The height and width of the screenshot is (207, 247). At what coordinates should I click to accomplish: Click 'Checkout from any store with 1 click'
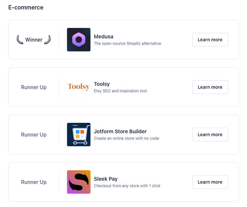(127, 186)
